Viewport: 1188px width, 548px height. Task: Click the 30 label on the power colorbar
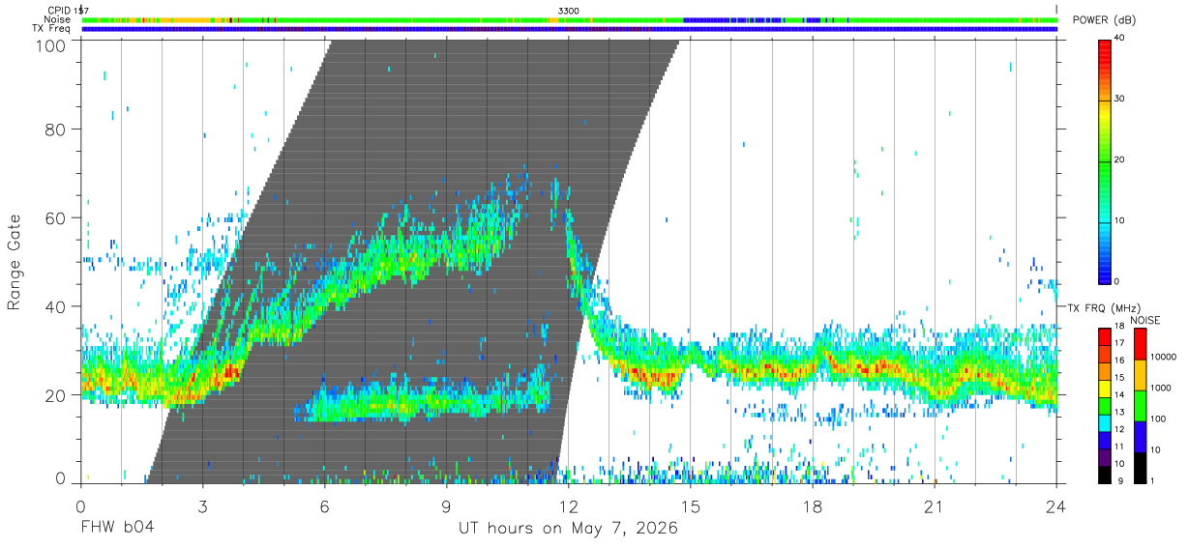(1120, 99)
